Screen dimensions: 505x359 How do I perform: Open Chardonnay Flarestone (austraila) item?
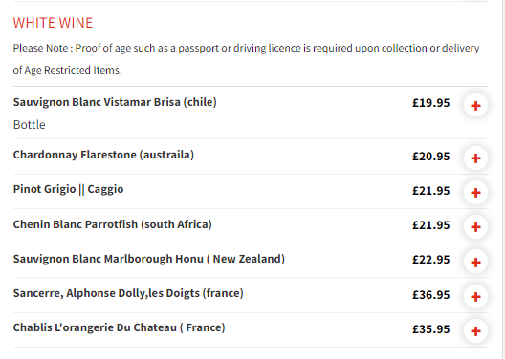tap(103, 155)
